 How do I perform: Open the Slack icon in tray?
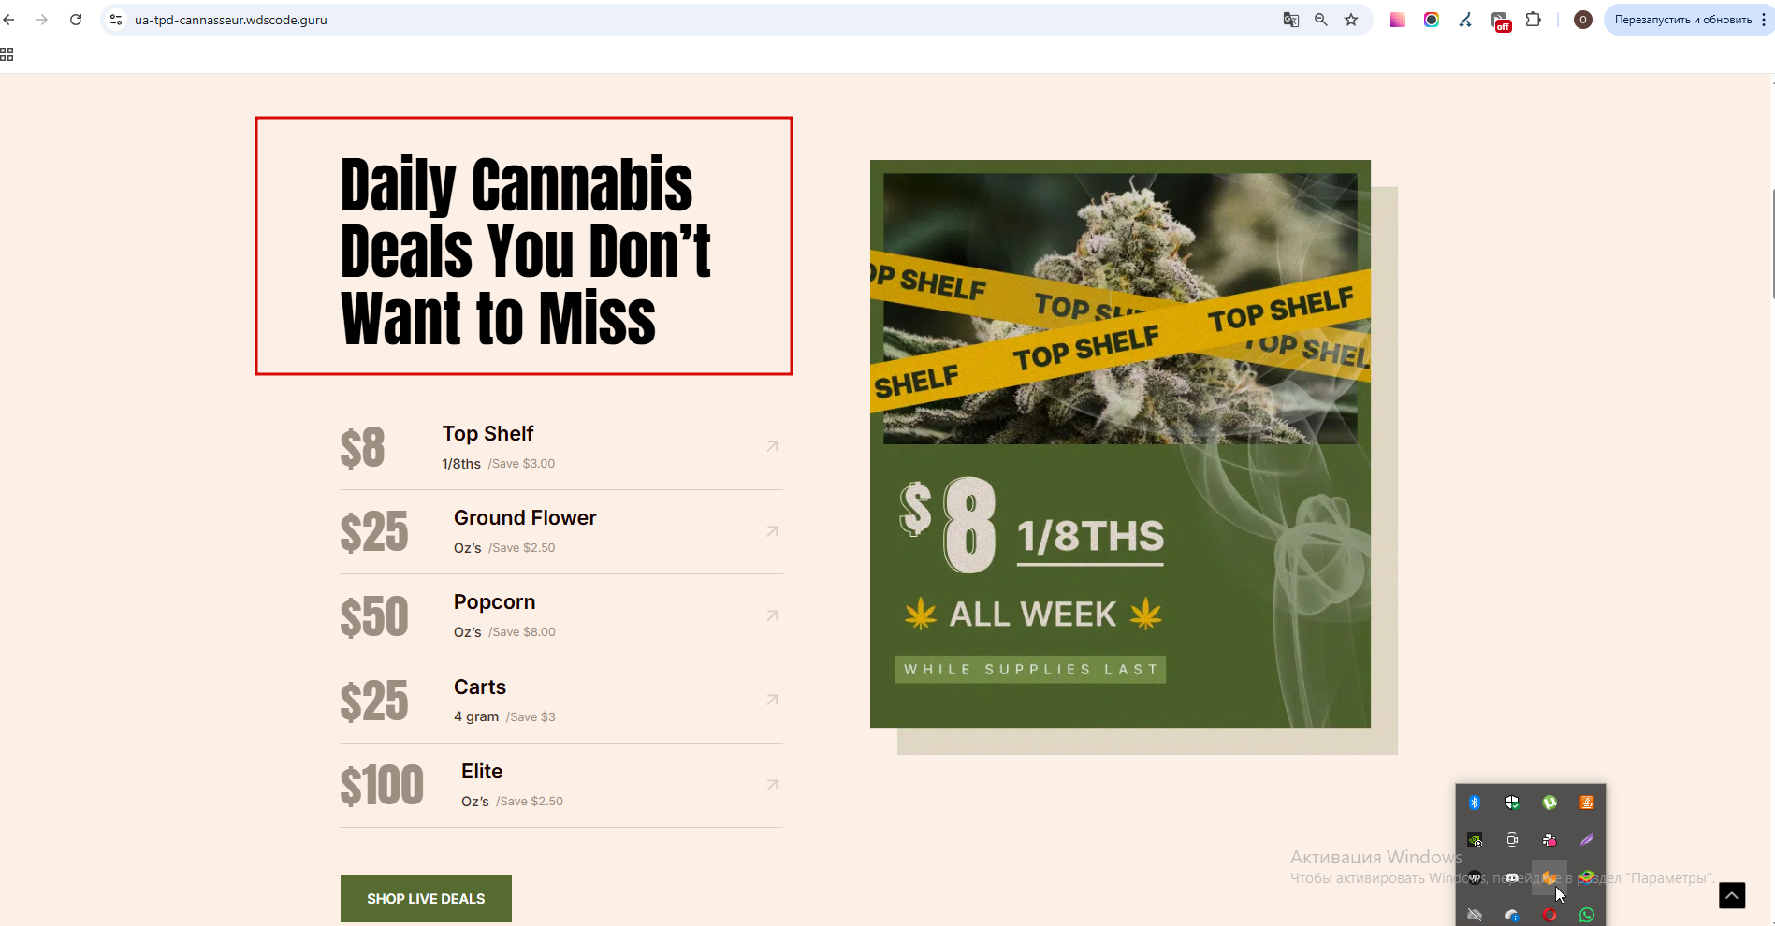point(1549,840)
